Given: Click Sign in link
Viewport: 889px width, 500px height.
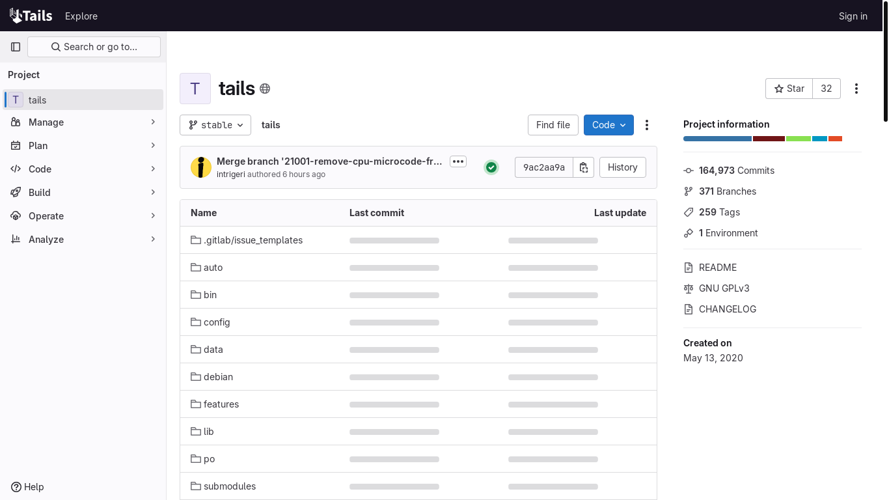Looking at the screenshot, I should (853, 16).
